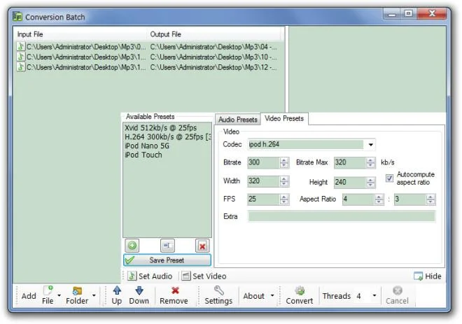Expand the Codec dropdown

tap(371, 144)
